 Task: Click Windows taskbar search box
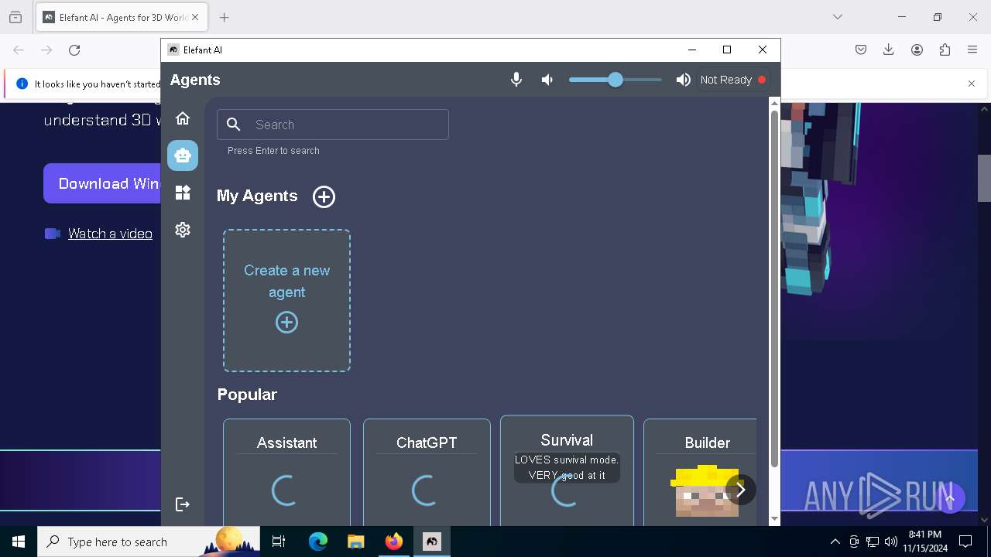[x=149, y=542]
